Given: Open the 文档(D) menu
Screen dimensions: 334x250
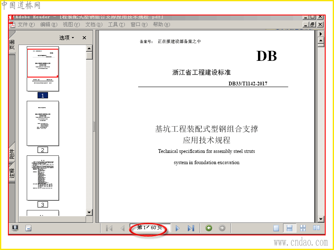Looking at the screenshot, I should click(x=94, y=25).
